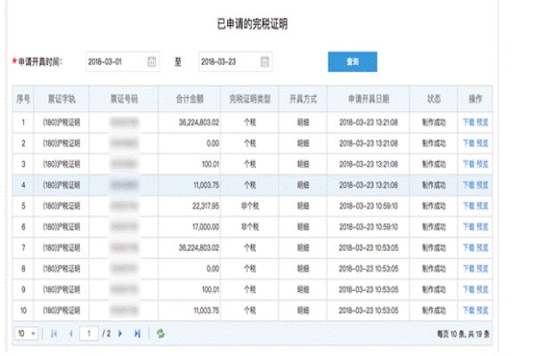Click blurred certificate number in row 4
The width and height of the screenshot is (534, 356).
click(125, 185)
